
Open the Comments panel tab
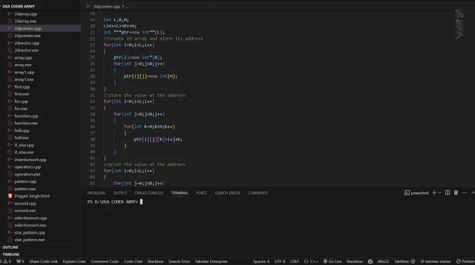click(258, 192)
